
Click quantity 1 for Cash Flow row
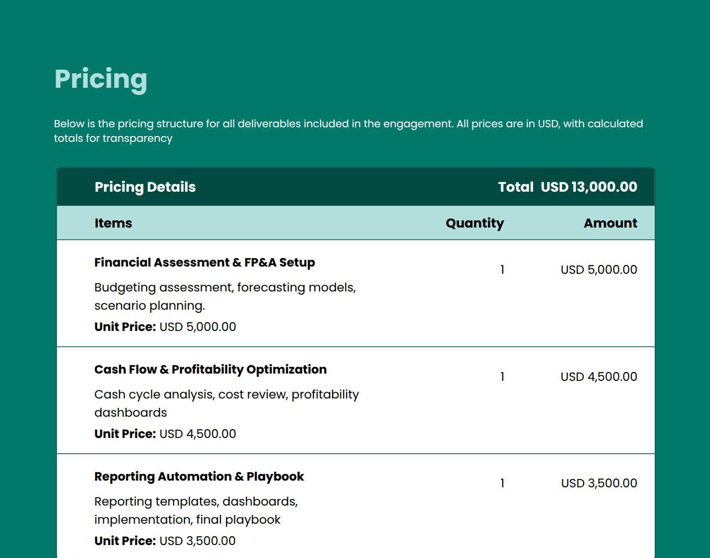502,377
